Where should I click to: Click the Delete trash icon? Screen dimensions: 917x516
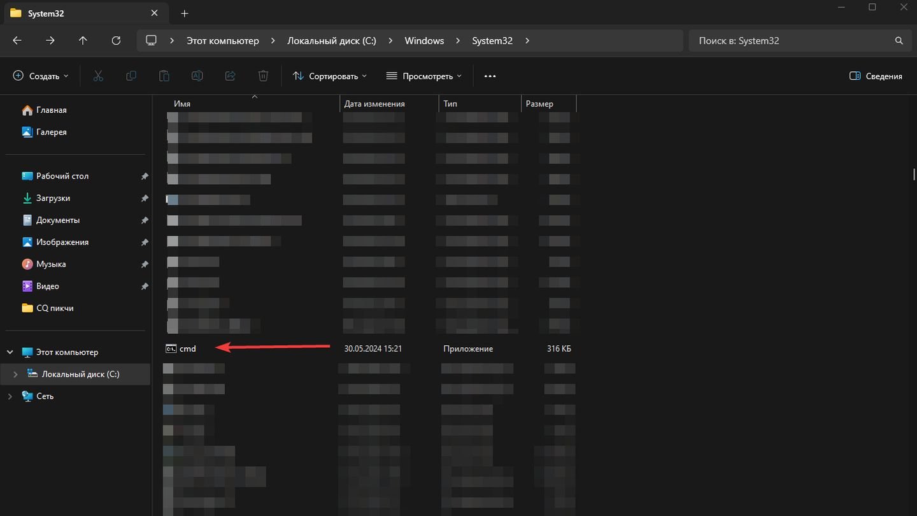(263, 76)
